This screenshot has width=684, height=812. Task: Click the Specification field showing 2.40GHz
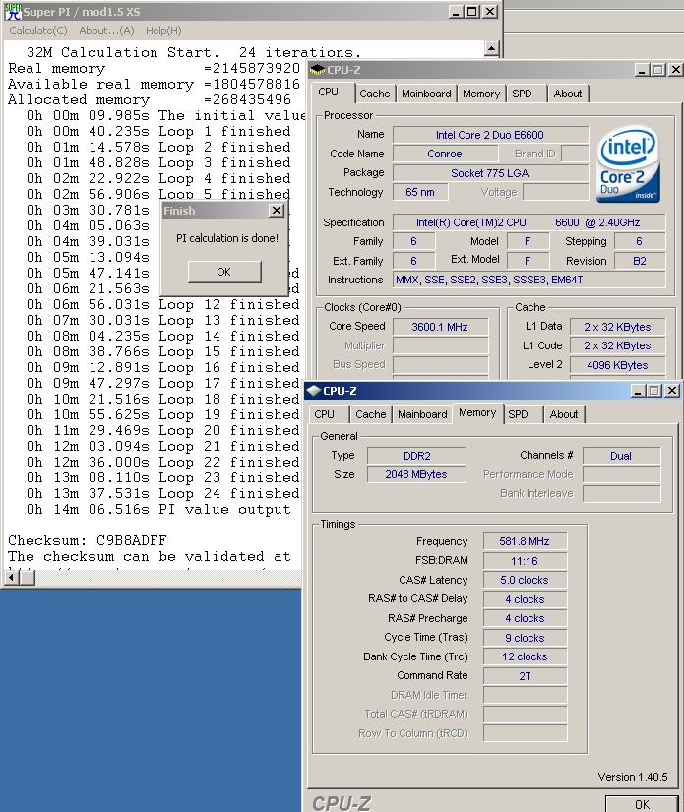(529, 222)
